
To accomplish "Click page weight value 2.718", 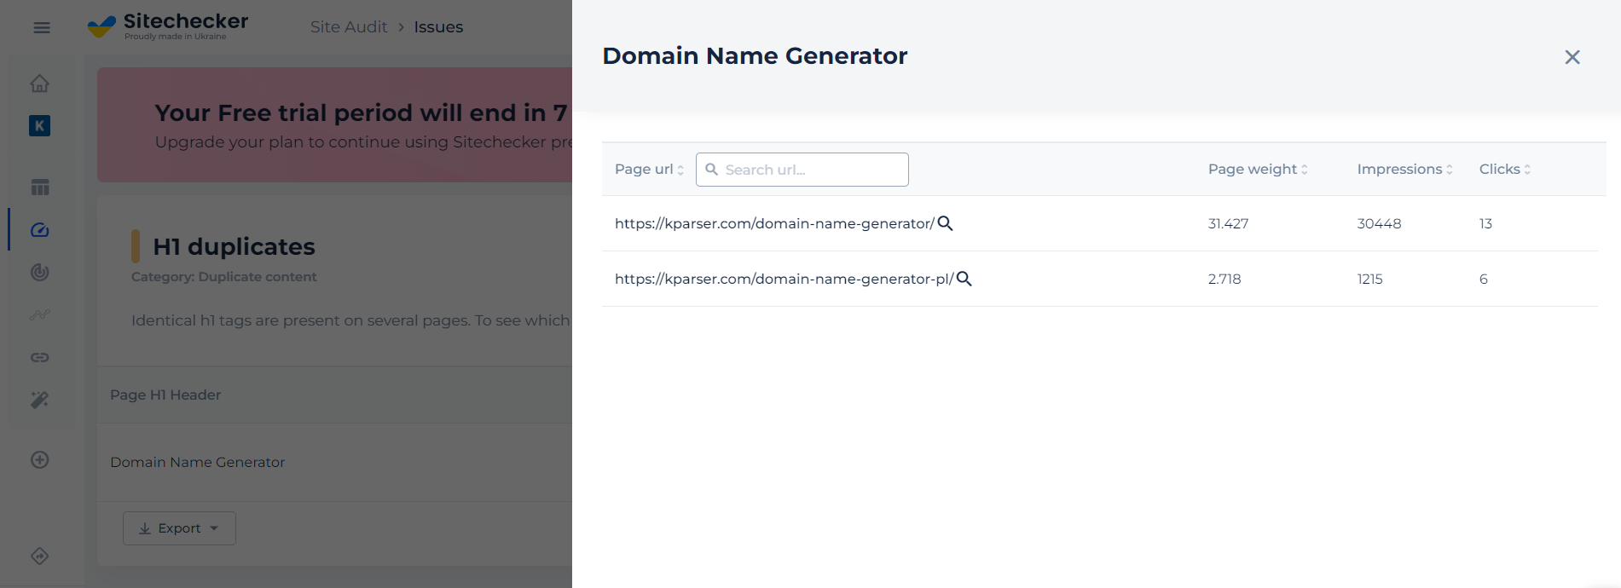I will (1224, 279).
